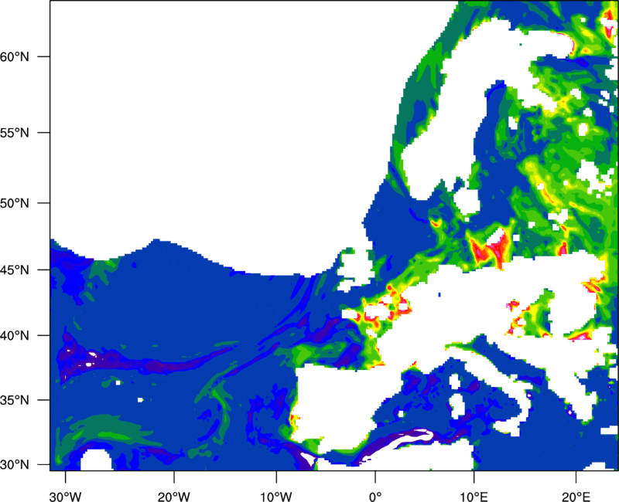Click the 60°N latitude label

point(15,56)
